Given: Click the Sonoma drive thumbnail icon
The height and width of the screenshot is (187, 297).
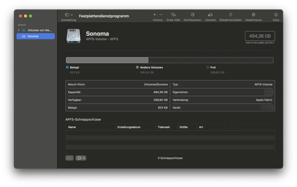Looking at the screenshot, I should [x=73, y=36].
